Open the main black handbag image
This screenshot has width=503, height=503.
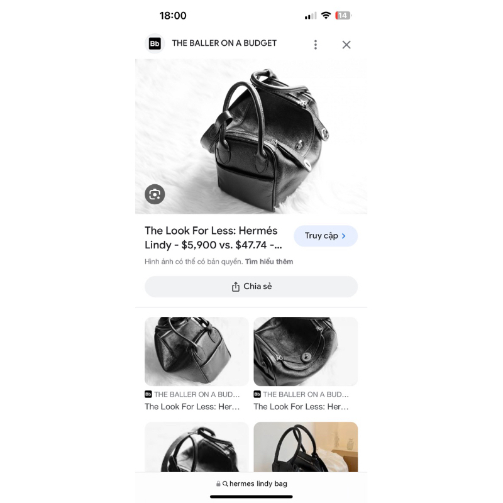(251, 136)
